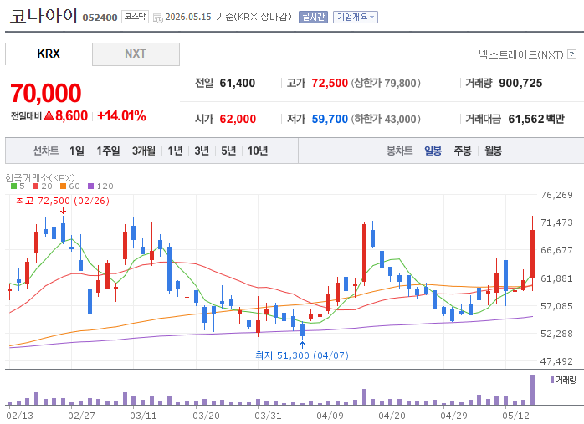Click the y-axis price label 61,881
The width and height of the screenshot is (584, 424).
[x=556, y=278]
